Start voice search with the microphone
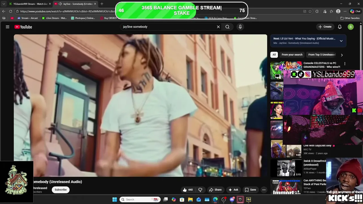363x204 pixels. [240, 27]
